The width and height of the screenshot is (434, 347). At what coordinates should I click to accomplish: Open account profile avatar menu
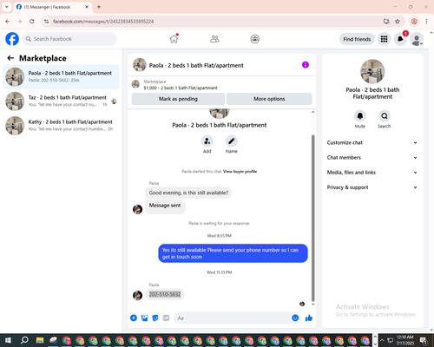point(417,39)
